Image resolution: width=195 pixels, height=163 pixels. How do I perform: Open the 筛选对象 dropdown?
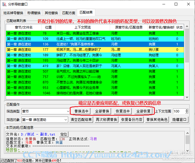[x=66, y=120]
